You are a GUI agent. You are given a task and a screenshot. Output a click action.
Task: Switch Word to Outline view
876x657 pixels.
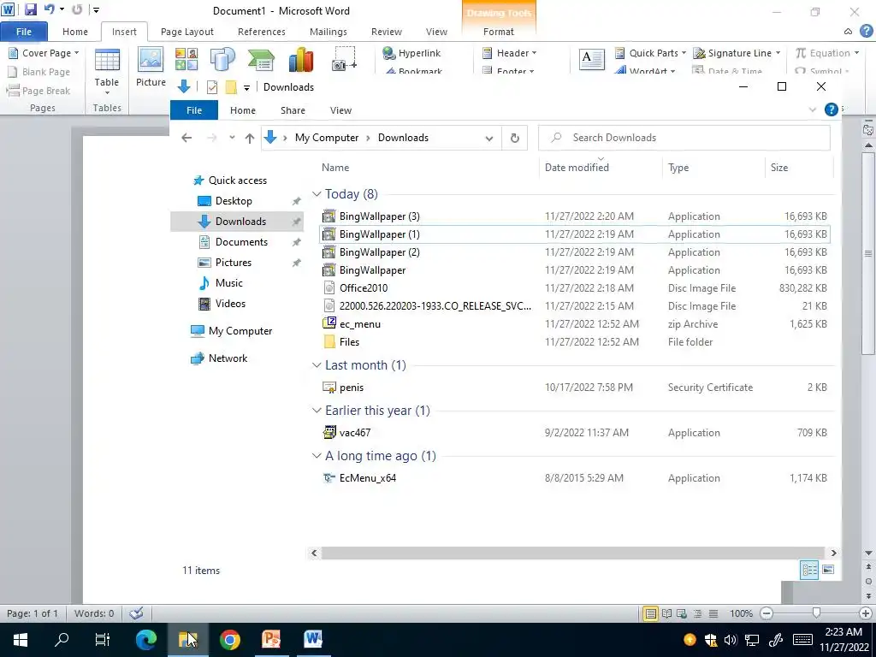tap(698, 613)
